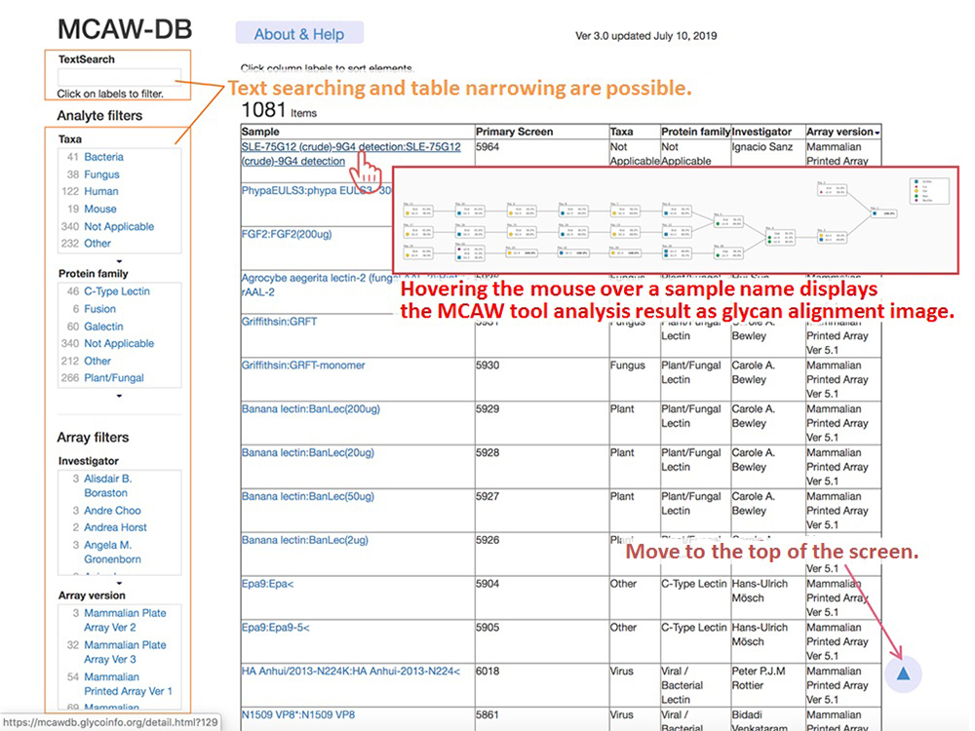Filter by investigator Andre Choo
This screenshot has height=731, width=975.
point(112,511)
